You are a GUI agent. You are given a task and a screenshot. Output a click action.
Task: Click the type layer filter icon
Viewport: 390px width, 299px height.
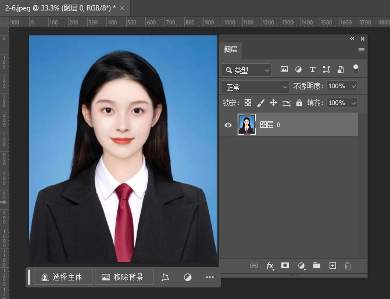pos(312,69)
